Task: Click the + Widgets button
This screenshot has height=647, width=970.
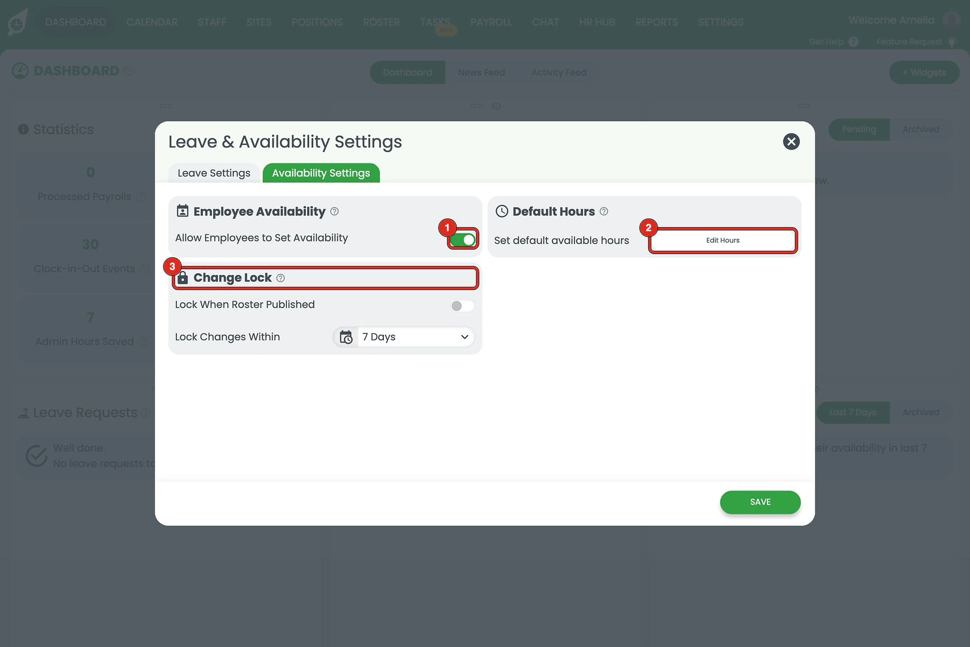Action: click(x=924, y=72)
